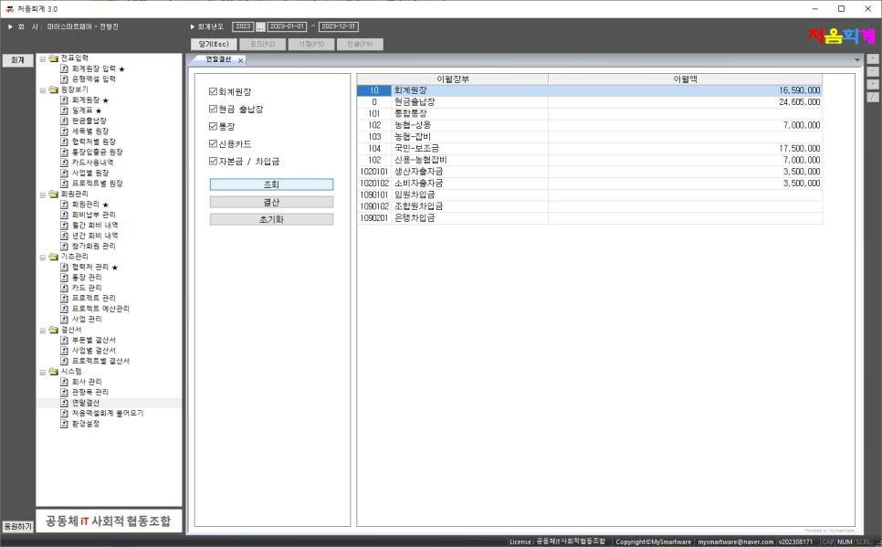Collapse the 결산서 tree node
This screenshot has width=882, height=547.
click(x=43, y=331)
